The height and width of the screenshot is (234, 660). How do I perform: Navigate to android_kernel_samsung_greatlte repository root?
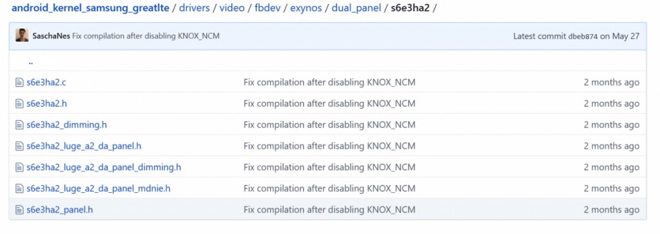[90, 8]
